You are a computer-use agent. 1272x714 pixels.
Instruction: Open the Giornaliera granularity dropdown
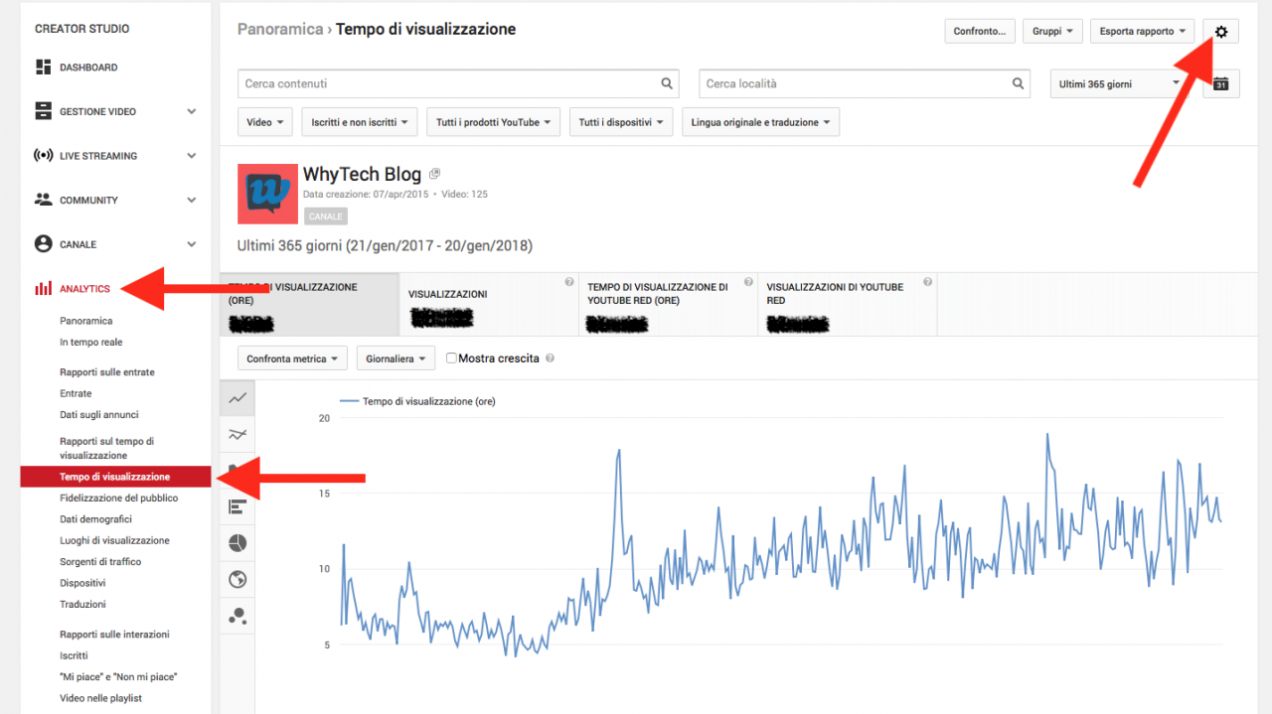(396, 358)
